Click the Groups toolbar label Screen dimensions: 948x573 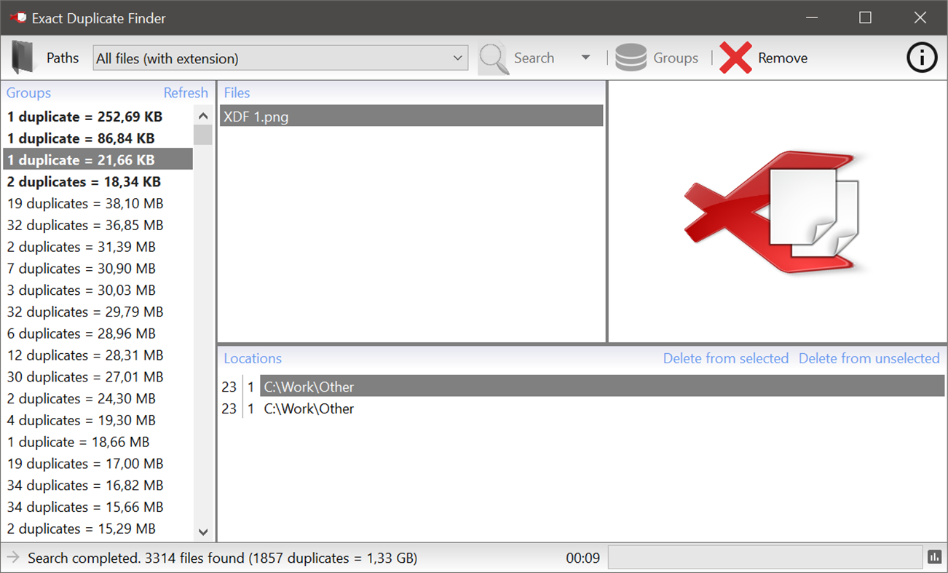coord(676,58)
